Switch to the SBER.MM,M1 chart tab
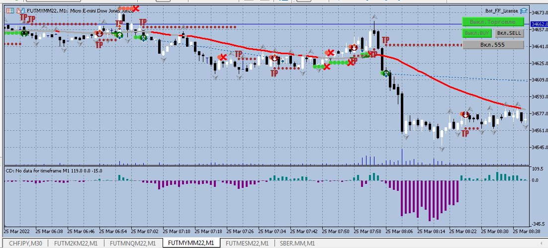Image resolution: width=548 pixels, height=248 pixels. tap(297, 243)
